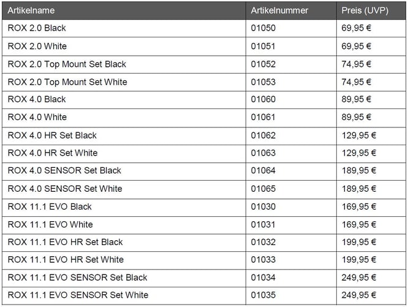Click the ROX 4.0 HR Set Black entry

pos(52,135)
